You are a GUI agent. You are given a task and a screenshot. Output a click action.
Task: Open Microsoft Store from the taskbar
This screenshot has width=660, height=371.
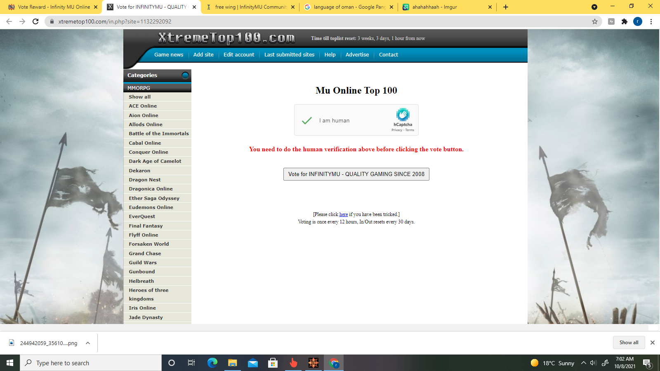click(x=273, y=363)
